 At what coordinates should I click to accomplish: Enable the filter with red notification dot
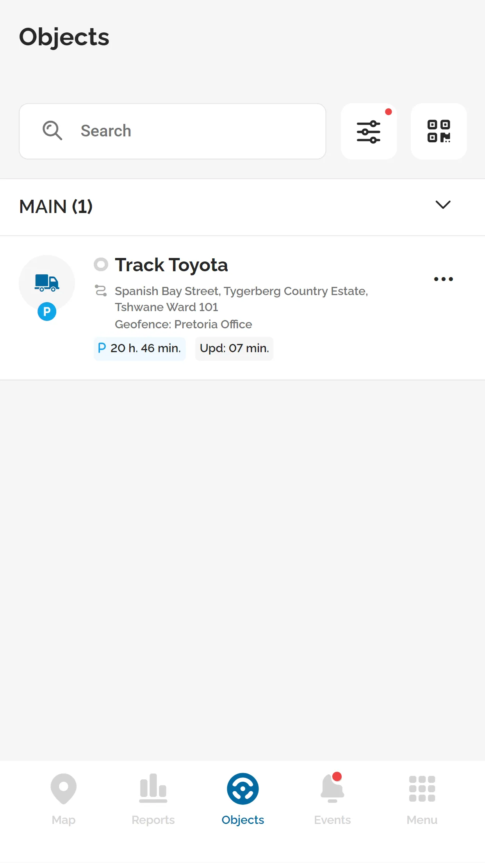[x=369, y=131]
